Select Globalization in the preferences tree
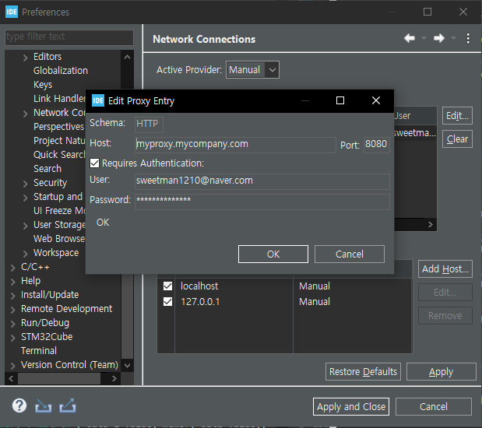Screen dimensions: 482x428 [x=61, y=71]
